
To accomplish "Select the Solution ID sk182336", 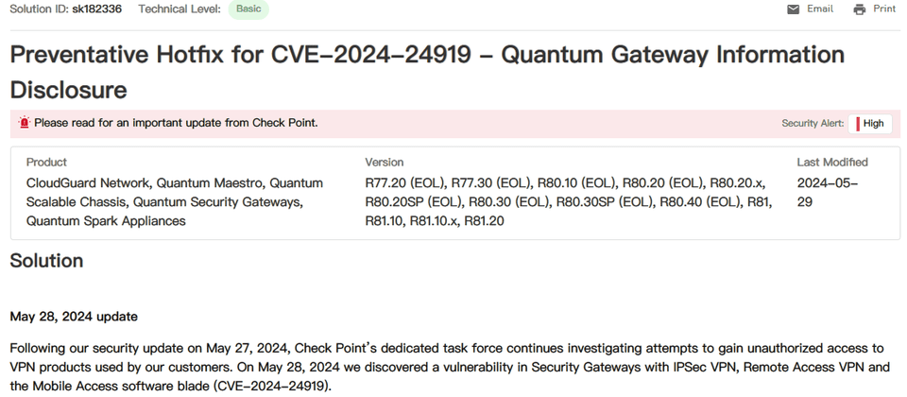I will [x=96, y=9].
